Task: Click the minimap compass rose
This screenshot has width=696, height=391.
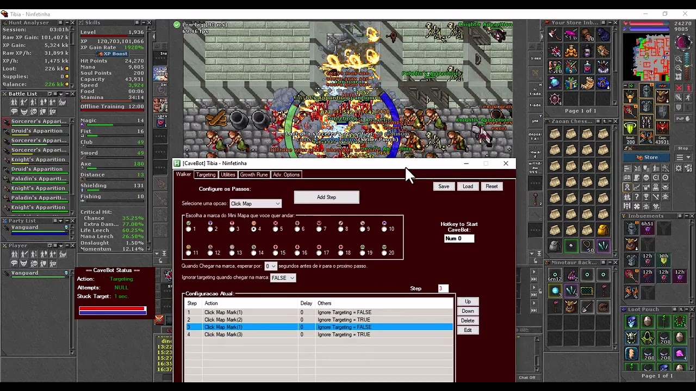Action: click(x=683, y=41)
